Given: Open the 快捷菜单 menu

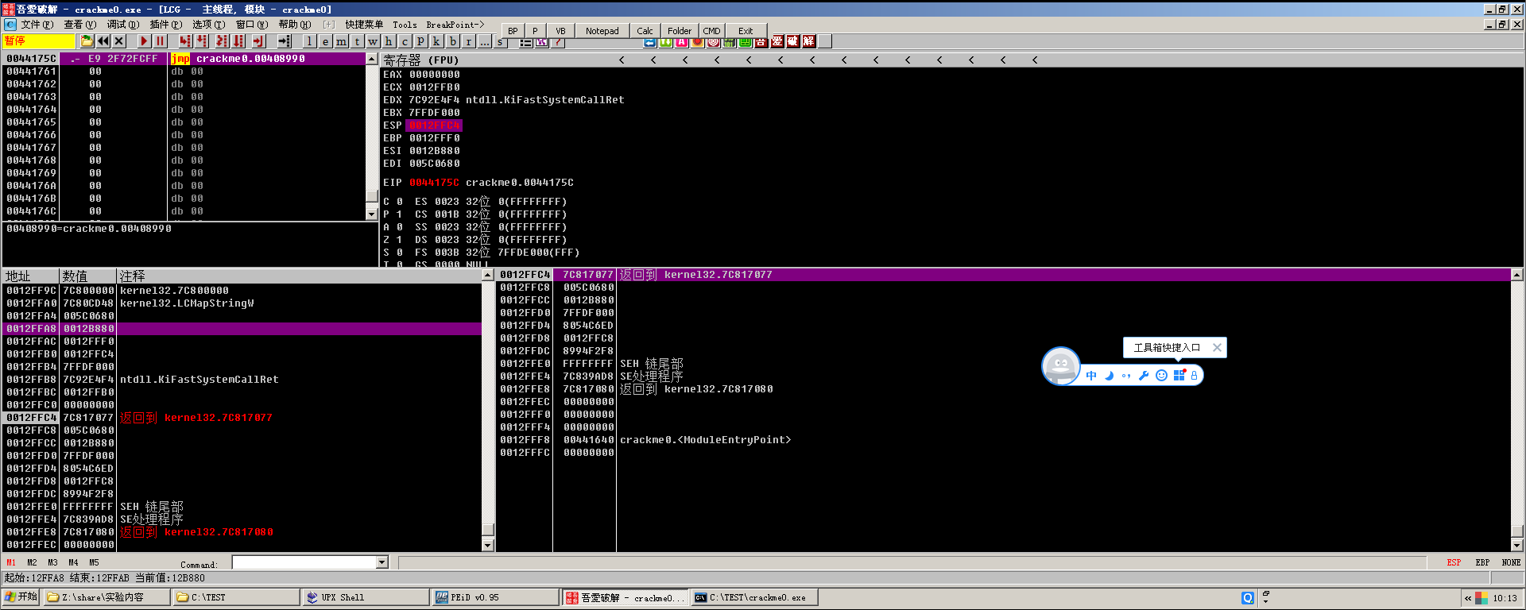Looking at the screenshot, I should coord(364,25).
